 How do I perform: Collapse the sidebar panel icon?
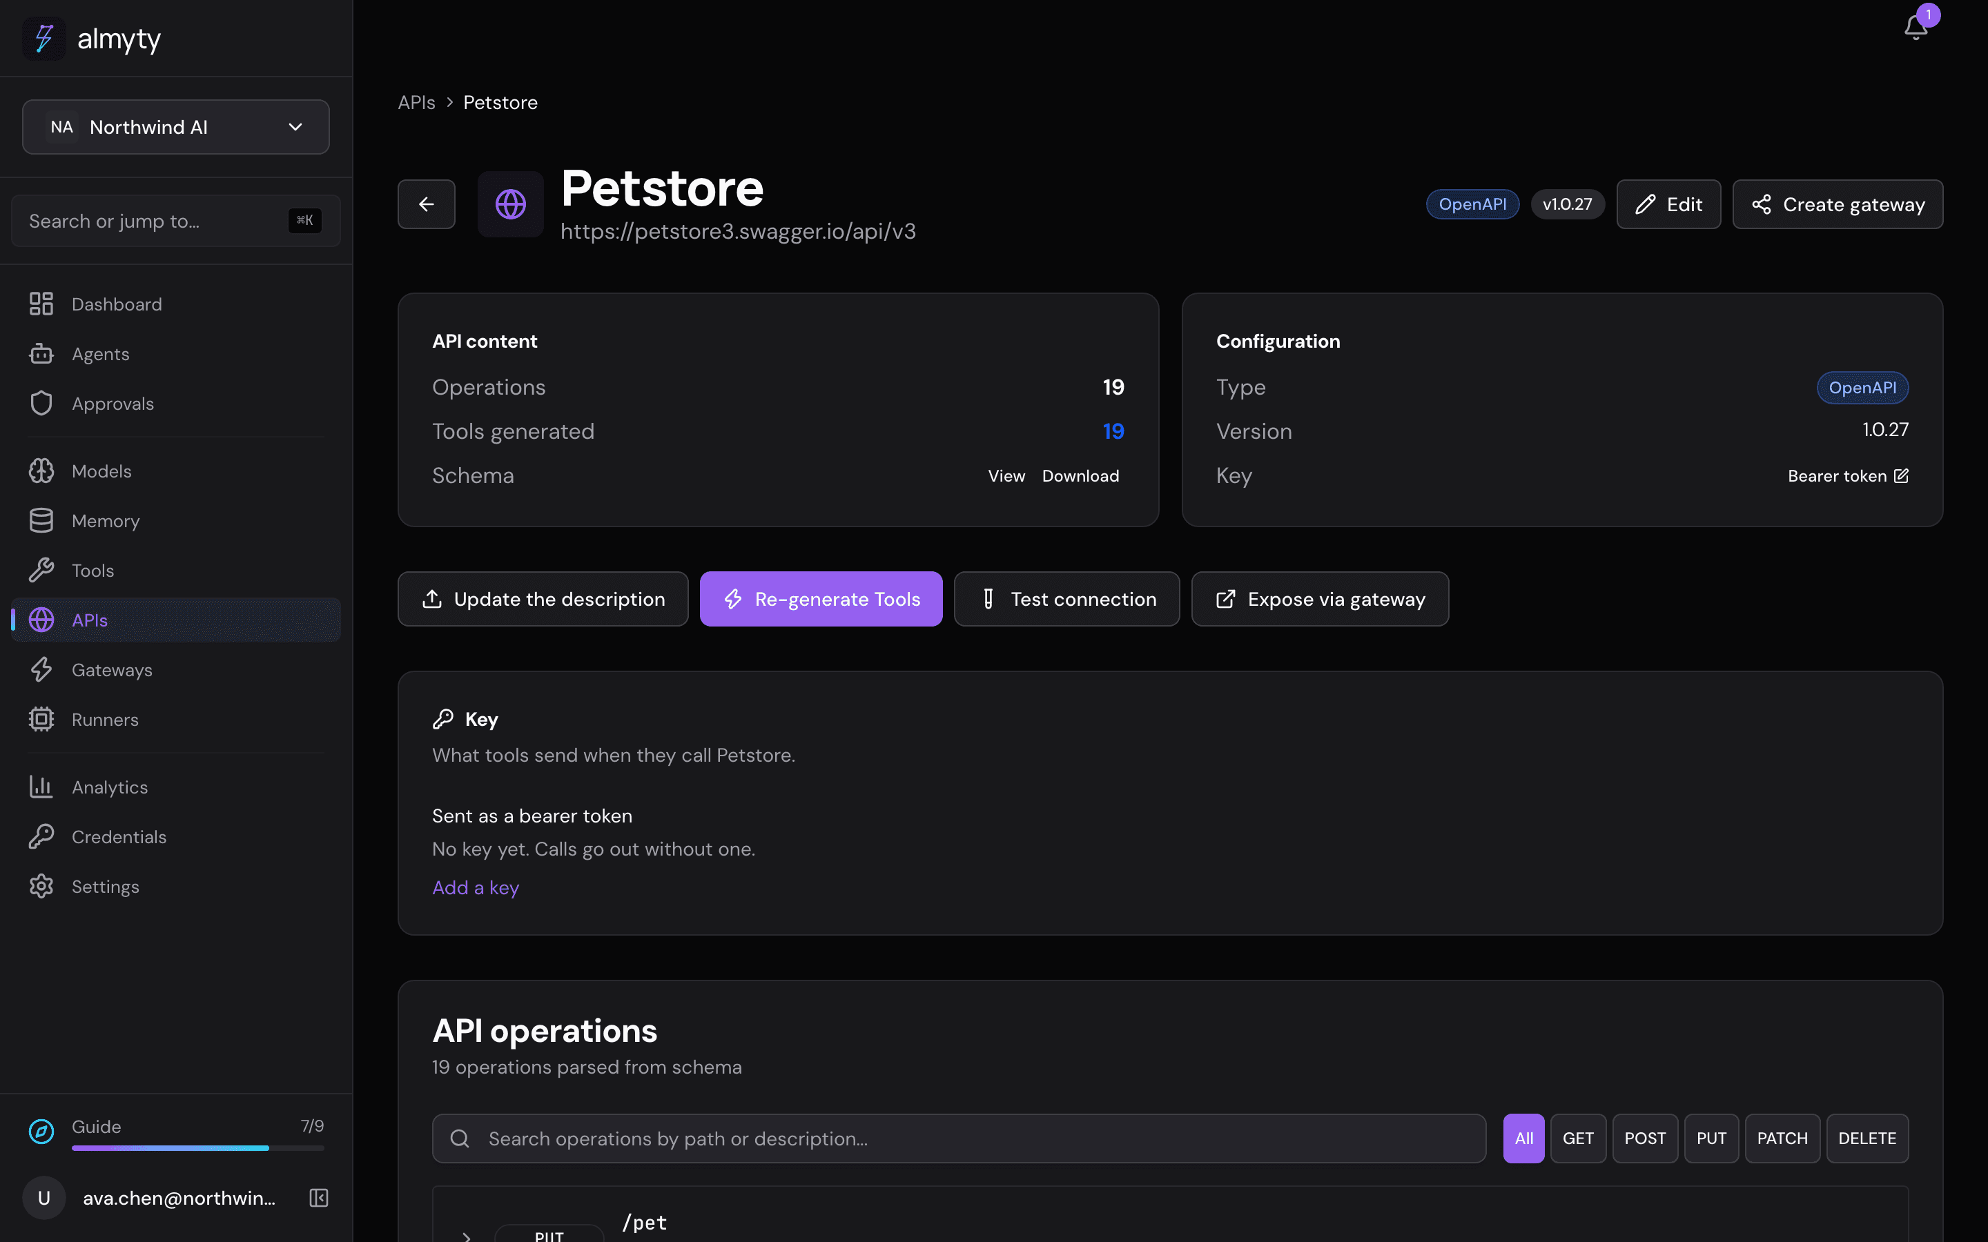coord(319,1198)
